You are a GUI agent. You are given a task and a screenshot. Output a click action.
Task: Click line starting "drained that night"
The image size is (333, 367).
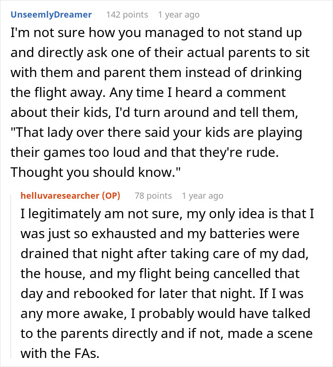[165, 253]
